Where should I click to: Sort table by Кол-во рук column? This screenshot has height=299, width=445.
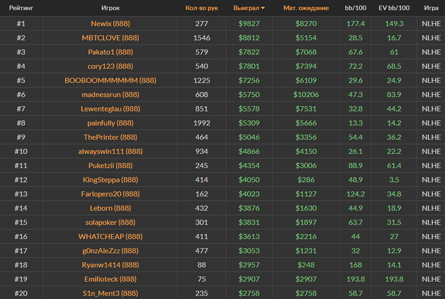(202, 8)
